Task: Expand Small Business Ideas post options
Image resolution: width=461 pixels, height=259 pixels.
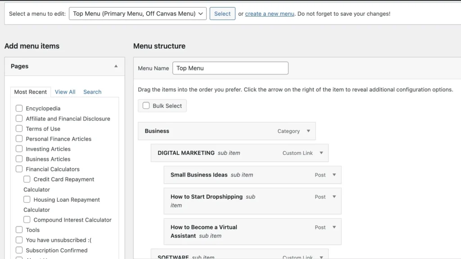Action: click(334, 175)
